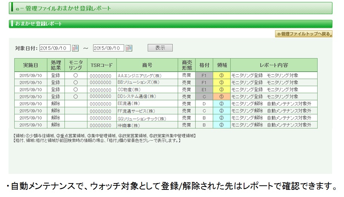Open the calendar picker for the end date

click(x=129, y=48)
